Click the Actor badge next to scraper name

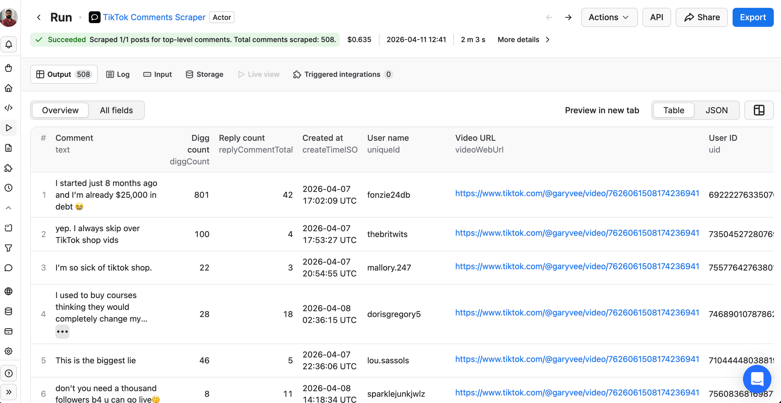(x=222, y=17)
